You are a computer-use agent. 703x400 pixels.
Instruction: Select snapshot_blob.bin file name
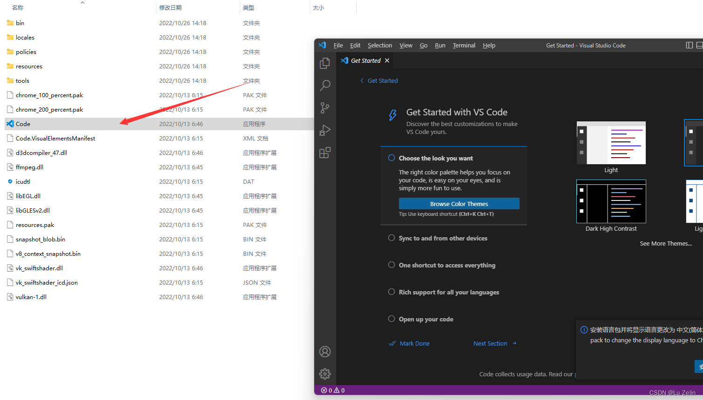(41, 239)
